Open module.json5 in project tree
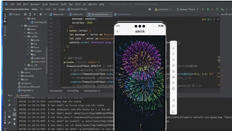This screenshot has width=232, height=131. click(33, 69)
